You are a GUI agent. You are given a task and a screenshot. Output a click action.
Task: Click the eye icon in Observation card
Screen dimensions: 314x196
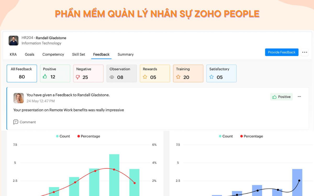[112, 77]
